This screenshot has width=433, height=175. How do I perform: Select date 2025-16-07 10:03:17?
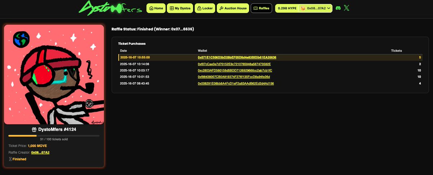pyautogui.click(x=135, y=70)
